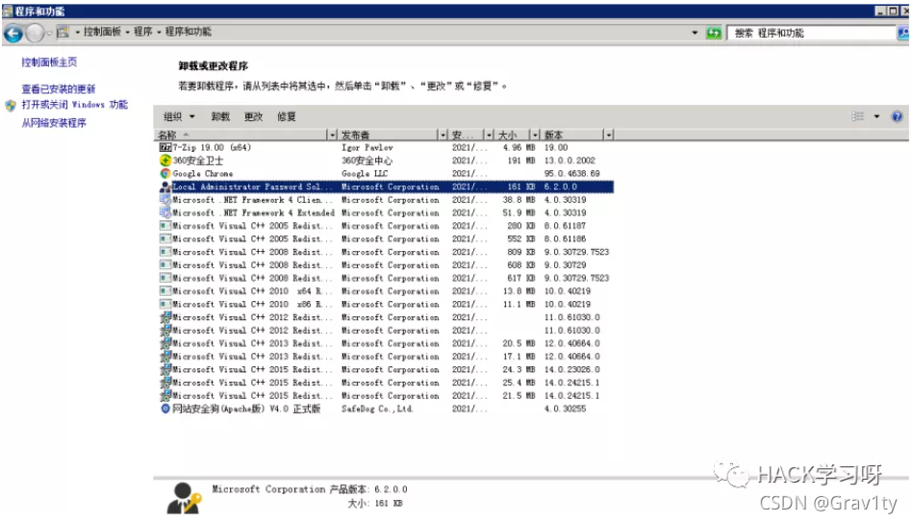Open the 查看已安装的更新 link
Viewport: 912px width, 523px height.
[x=59, y=88]
